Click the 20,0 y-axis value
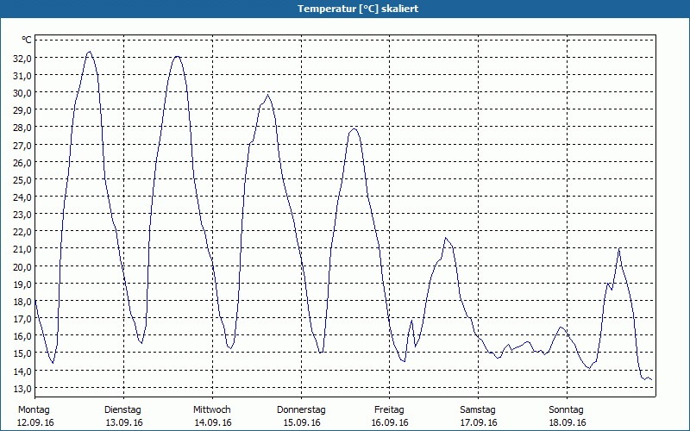This screenshot has width=690, height=431. tap(22, 266)
